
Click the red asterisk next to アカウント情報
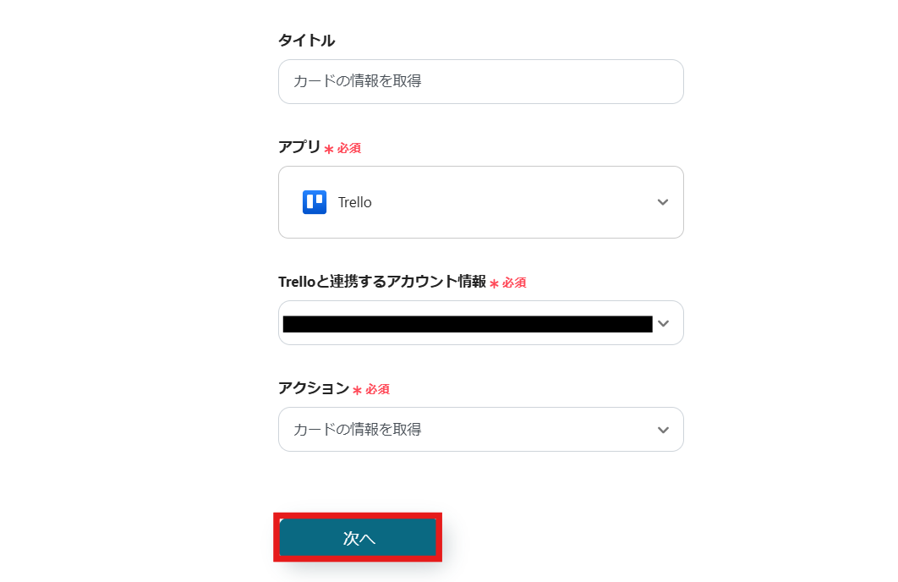coord(494,283)
